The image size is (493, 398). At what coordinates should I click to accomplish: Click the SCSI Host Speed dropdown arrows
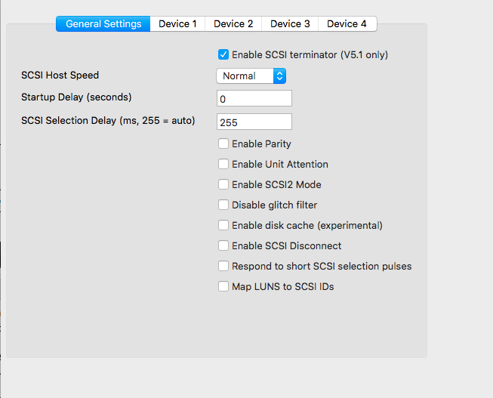[x=279, y=76]
